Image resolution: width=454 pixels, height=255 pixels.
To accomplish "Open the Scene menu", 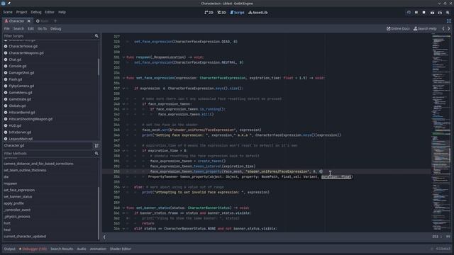I will [x=8, y=12].
